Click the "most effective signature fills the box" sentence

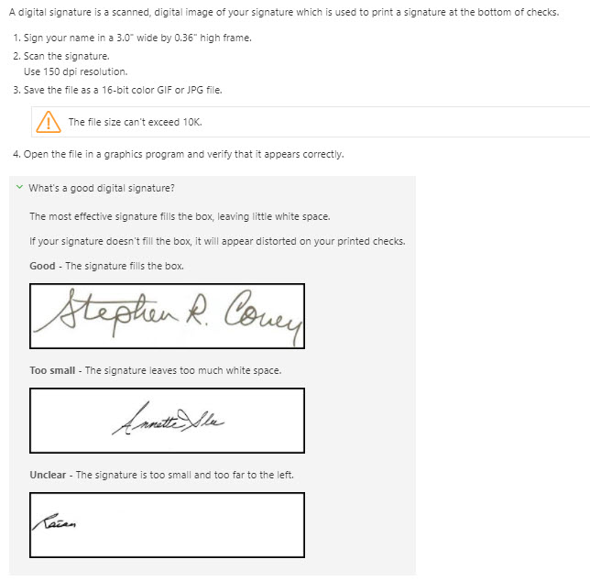click(x=180, y=216)
